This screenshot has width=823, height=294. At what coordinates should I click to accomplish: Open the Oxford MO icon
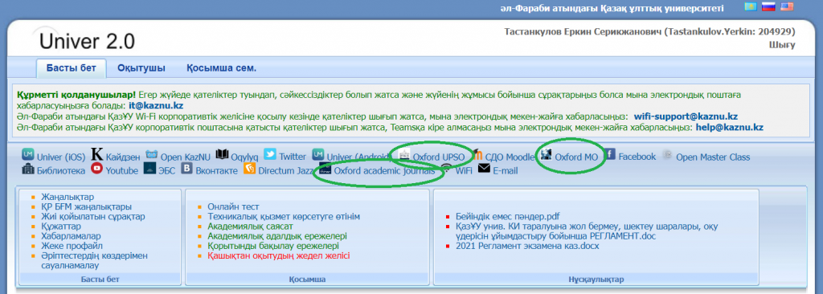(x=546, y=154)
